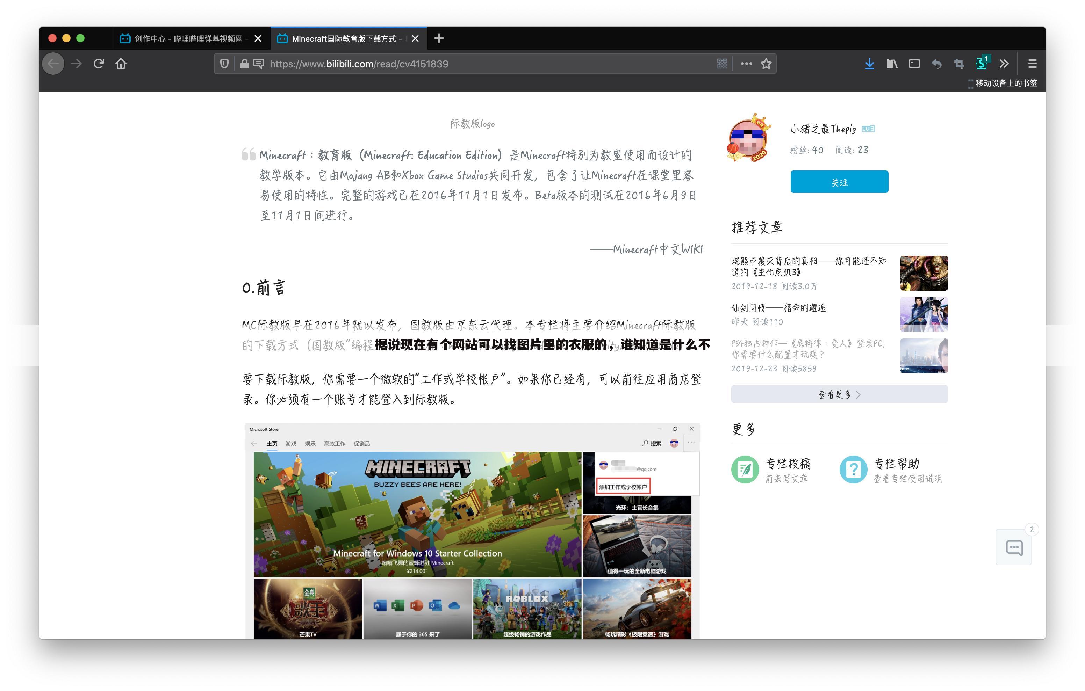
Task: Click the 阅读: 23 read count
Action: pos(852,150)
